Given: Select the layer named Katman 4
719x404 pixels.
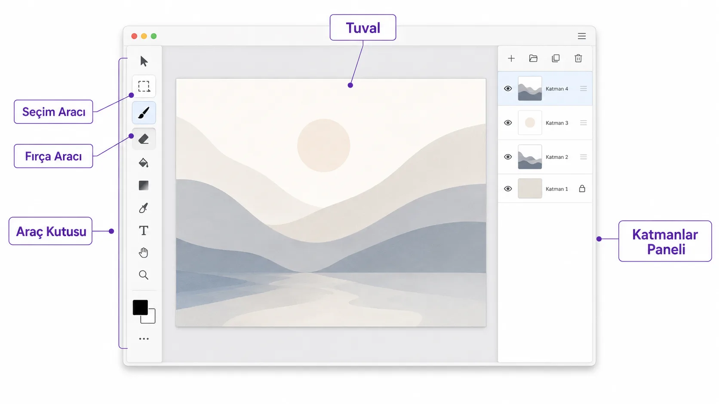Looking at the screenshot, I should pyautogui.click(x=545, y=88).
